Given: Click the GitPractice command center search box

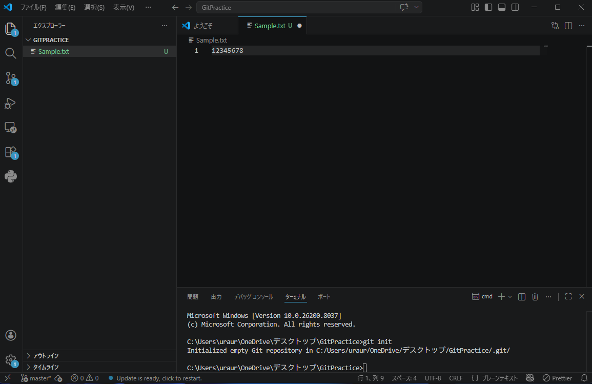Looking at the screenshot, I should coord(296,8).
